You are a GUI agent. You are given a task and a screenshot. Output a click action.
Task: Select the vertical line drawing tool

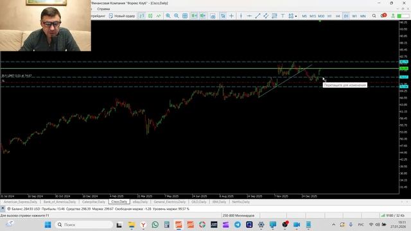point(241,16)
